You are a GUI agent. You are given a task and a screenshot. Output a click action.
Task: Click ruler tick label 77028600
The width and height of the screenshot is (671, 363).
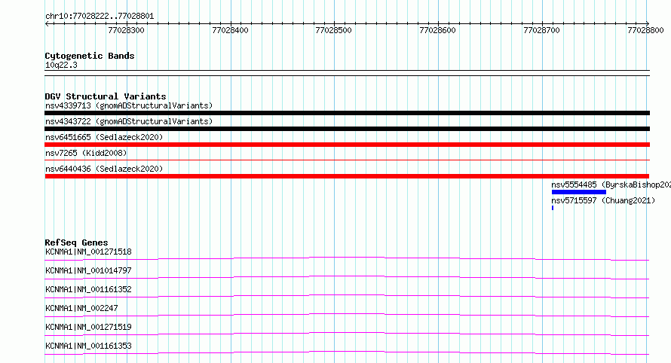pos(438,30)
